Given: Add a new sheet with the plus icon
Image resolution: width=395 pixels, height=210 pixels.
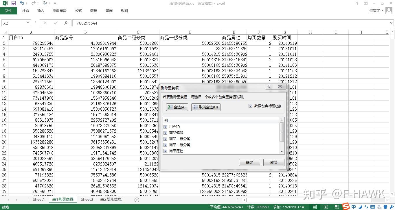Looking at the screenshot, I should [137, 200].
